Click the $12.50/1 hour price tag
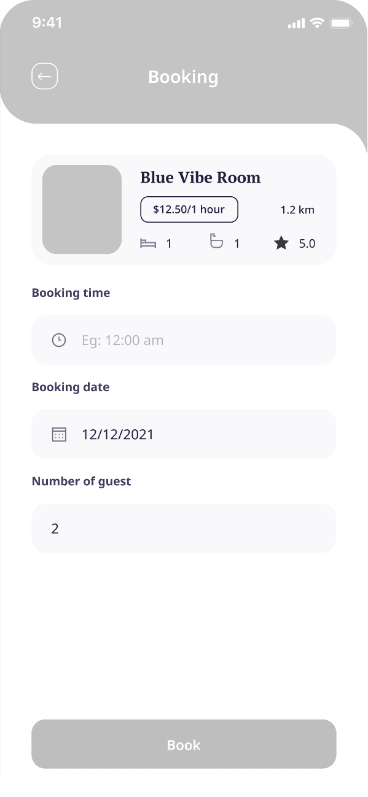 pyautogui.click(x=189, y=209)
